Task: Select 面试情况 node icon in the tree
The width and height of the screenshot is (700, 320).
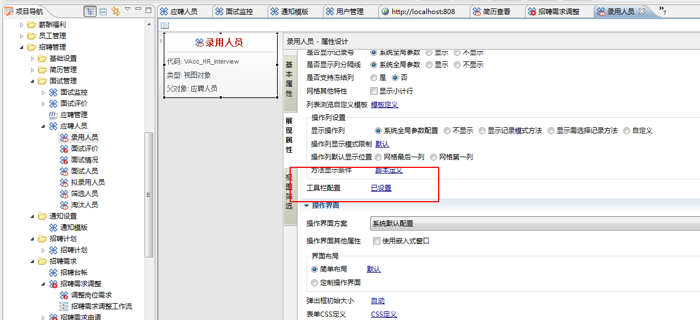Action: point(64,159)
